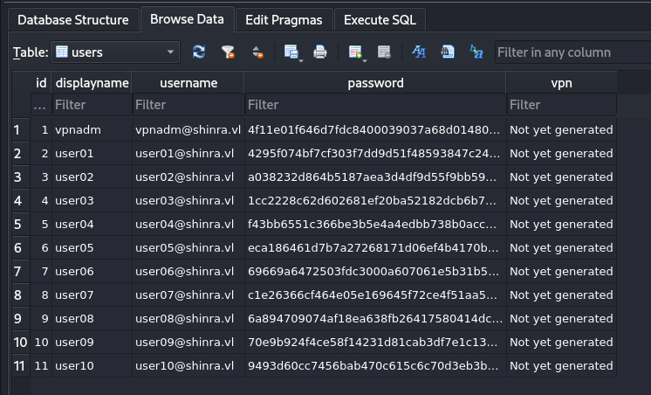Open find in cells tool
This screenshot has height=395, width=651.
pos(447,52)
